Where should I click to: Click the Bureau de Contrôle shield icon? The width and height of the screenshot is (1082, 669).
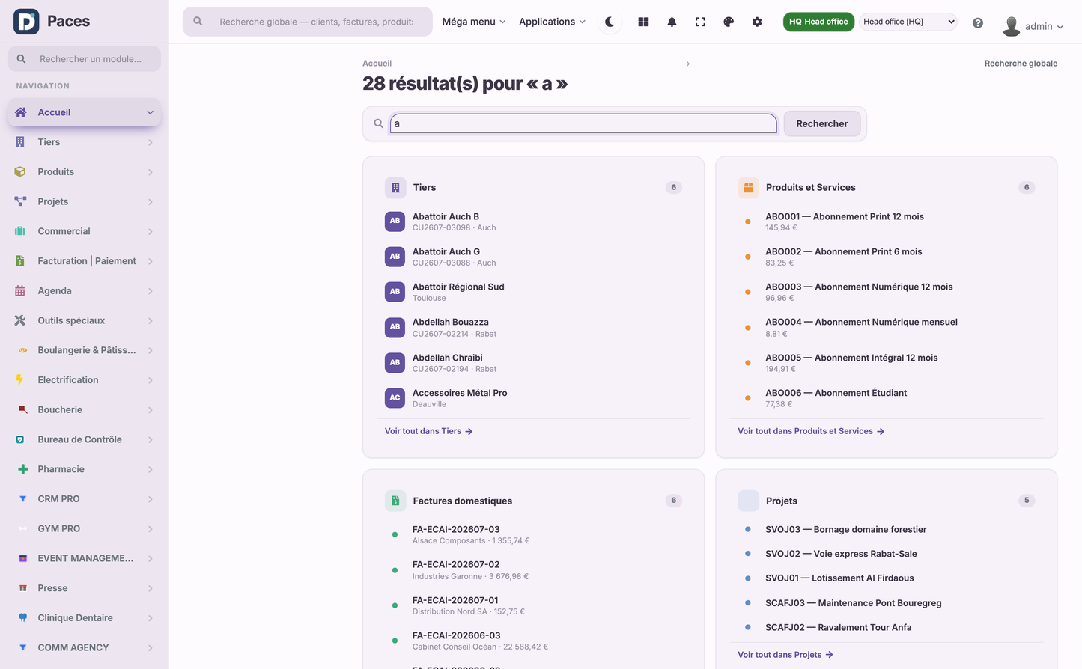20,439
